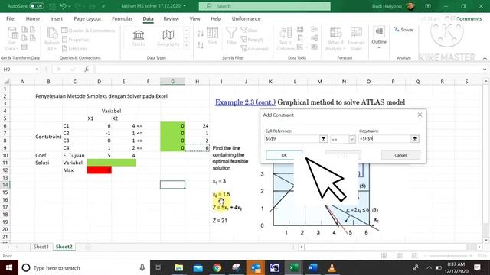Switch to the View tab
490x275 pixels.
pyautogui.click(x=194, y=18)
